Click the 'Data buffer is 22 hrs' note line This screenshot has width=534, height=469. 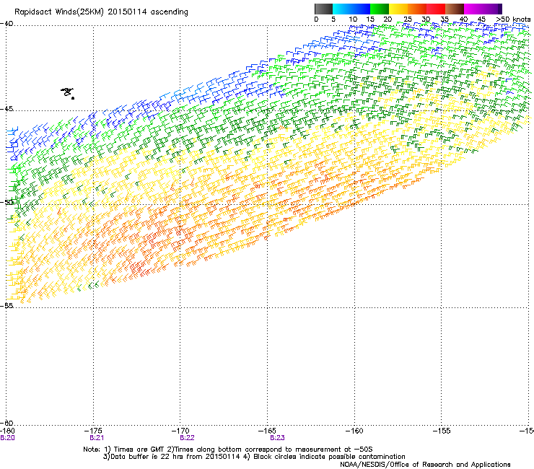click(254, 457)
